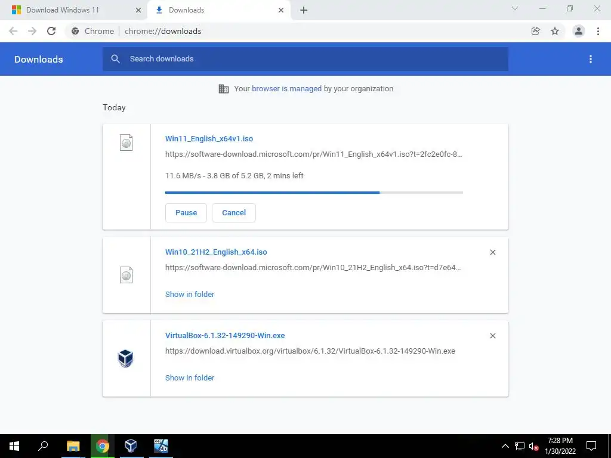Bookmark this page with the star icon
Image resolution: width=611 pixels, height=458 pixels.
(555, 31)
